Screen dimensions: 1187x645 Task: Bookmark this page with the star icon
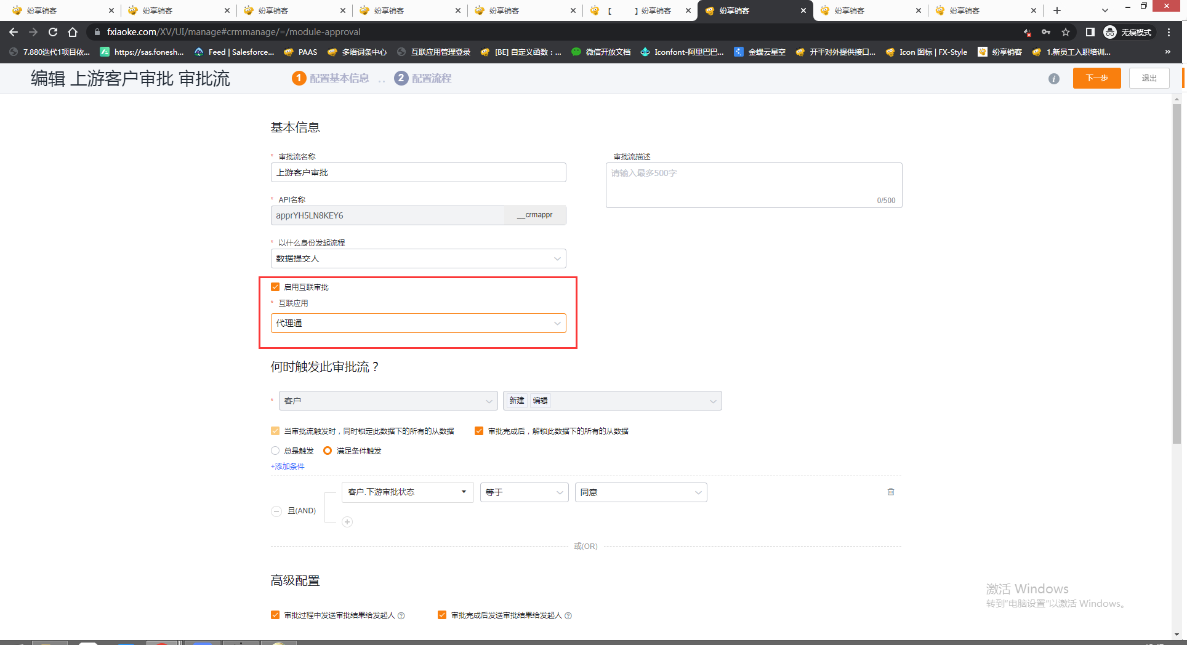pyautogui.click(x=1066, y=32)
